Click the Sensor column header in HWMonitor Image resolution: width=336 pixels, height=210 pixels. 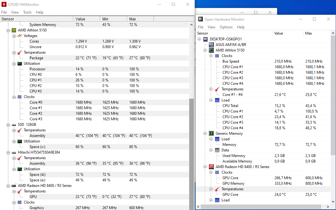click(37, 19)
